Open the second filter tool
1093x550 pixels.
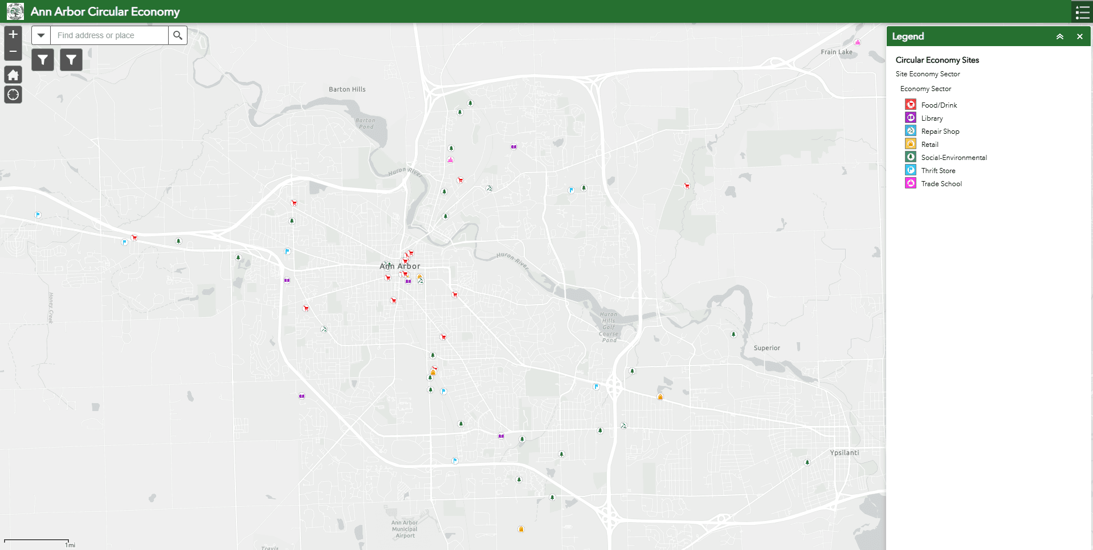click(x=71, y=59)
